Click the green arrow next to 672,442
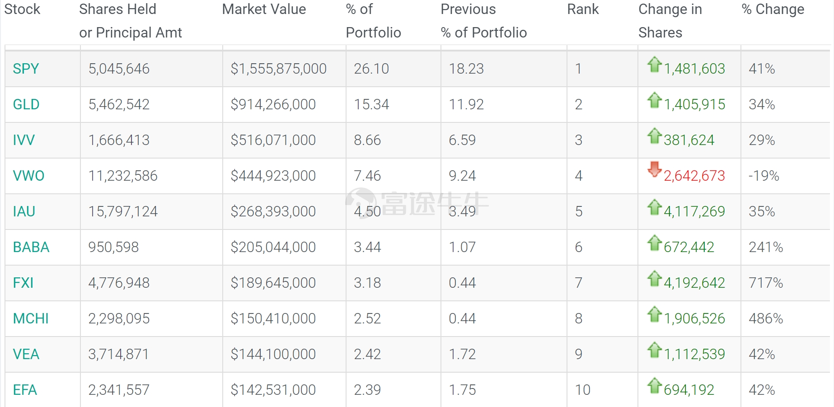The image size is (834, 407). point(654,243)
